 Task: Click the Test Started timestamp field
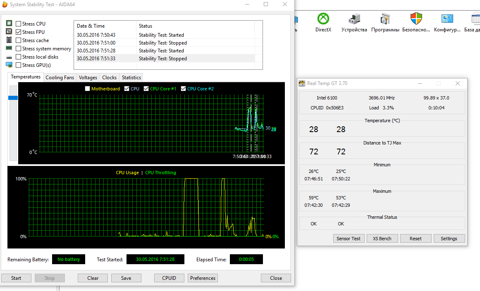[x=155, y=259]
